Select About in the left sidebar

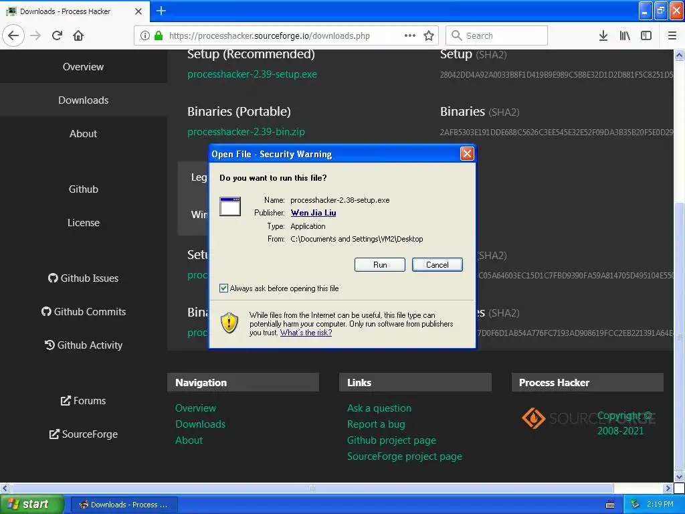[83, 134]
